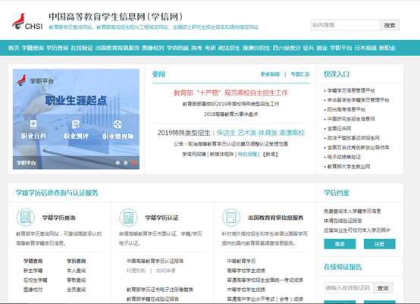Open 电子成绩单验证 quick link

344,157
